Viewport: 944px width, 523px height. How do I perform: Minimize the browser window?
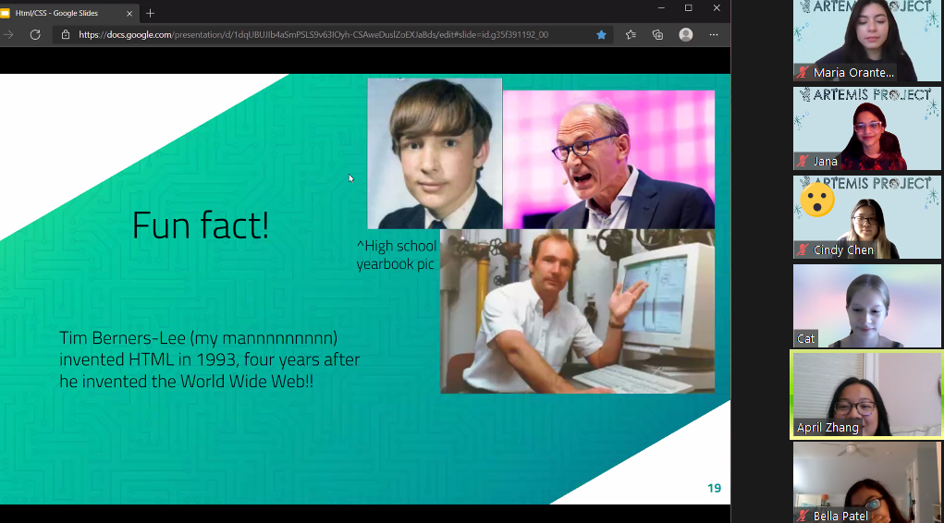661,8
